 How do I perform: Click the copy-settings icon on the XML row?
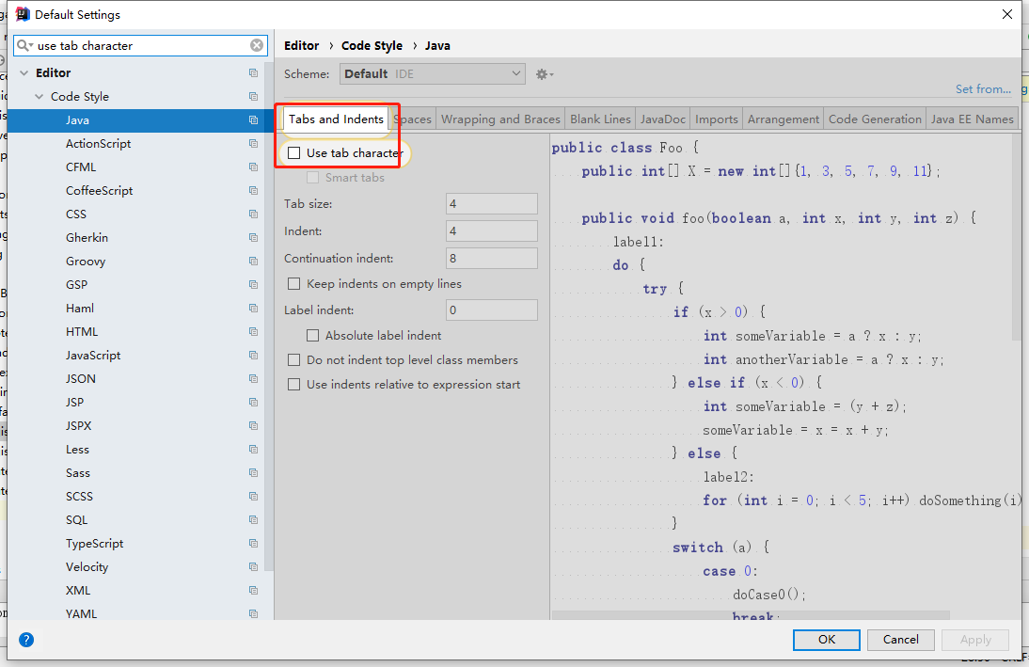(x=253, y=591)
